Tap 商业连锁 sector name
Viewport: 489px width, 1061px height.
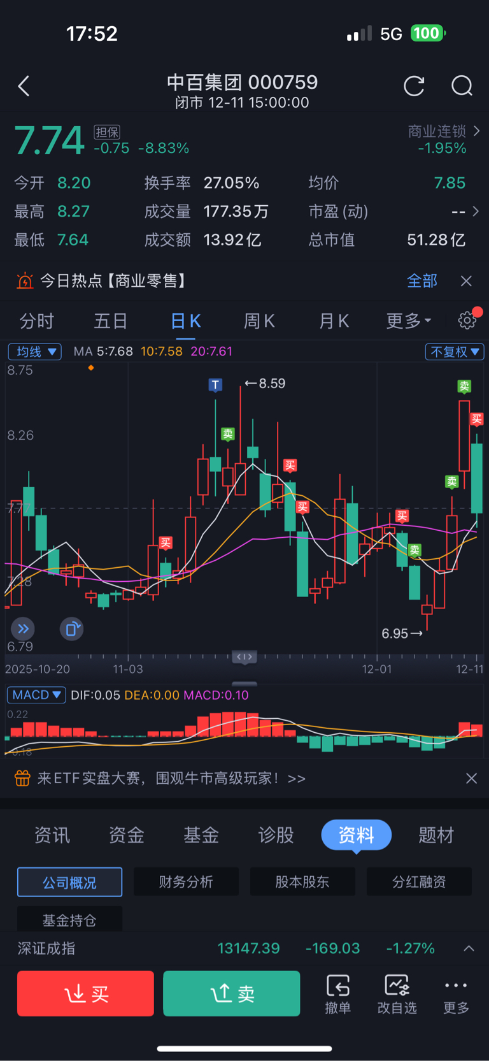[x=437, y=131]
